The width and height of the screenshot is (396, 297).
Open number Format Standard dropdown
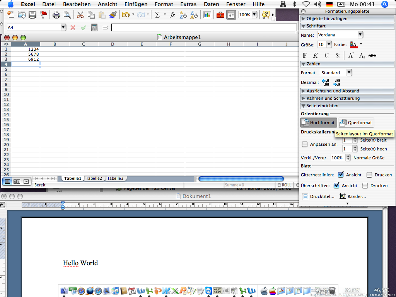coord(349,73)
